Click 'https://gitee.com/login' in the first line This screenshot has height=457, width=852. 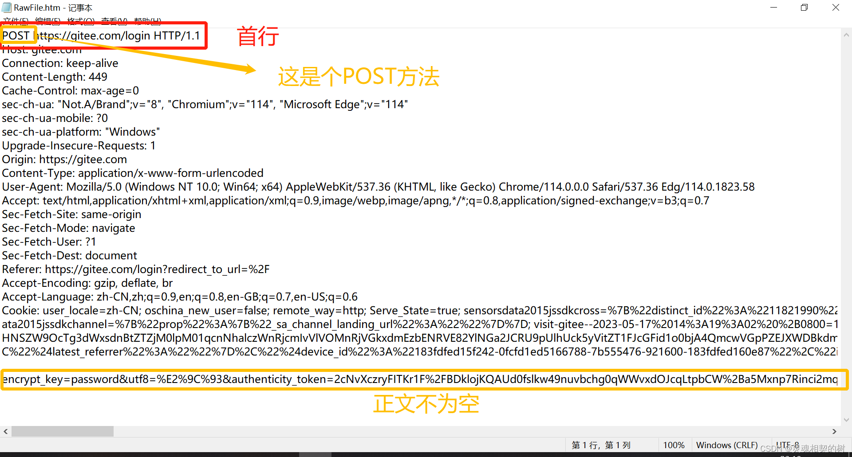[x=92, y=35]
